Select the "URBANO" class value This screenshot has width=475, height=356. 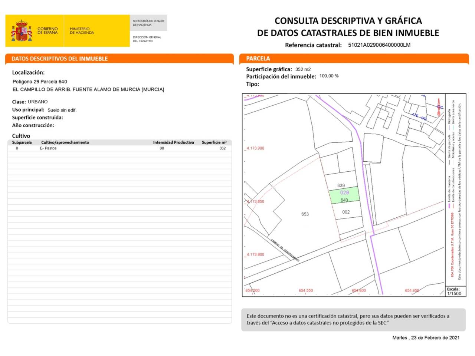38,102
